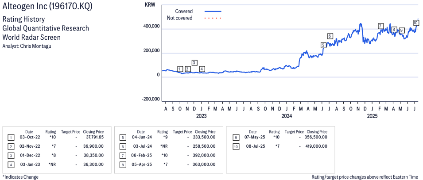Click index box 4 in the 03-Jan-23 row
Screen dimensions: 423x180
click(10, 165)
